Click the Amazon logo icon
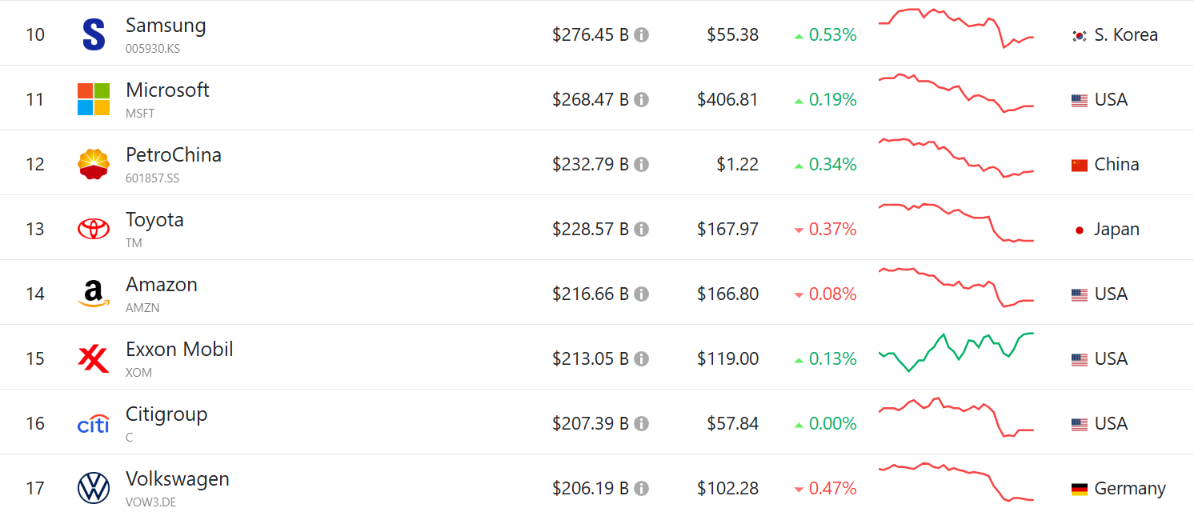The width and height of the screenshot is (1194, 516). pyautogui.click(x=94, y=294)
